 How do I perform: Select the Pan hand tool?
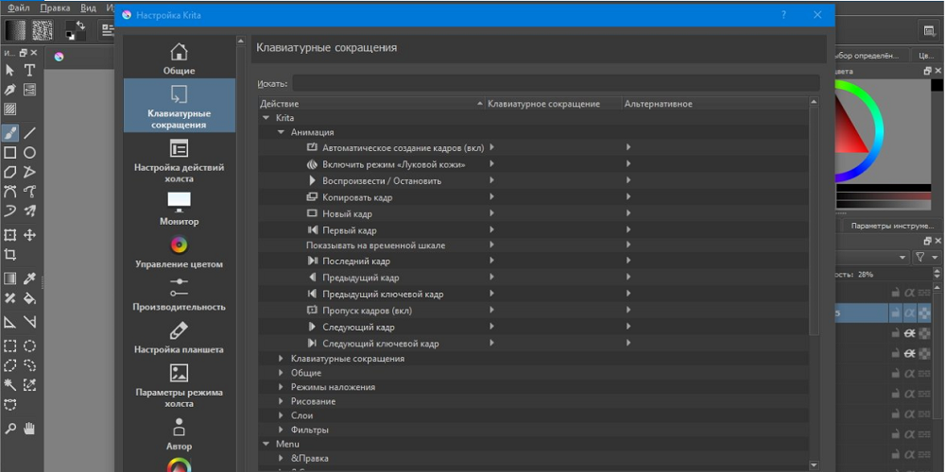pos(30,428)
